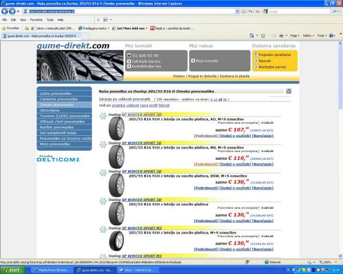Open the Predlagana mesta dropdown
This screenshot has height=274, width=343.
click(x=94, y=28)
